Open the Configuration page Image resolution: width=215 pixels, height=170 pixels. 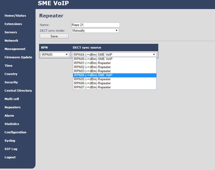(x=15, y=132)
